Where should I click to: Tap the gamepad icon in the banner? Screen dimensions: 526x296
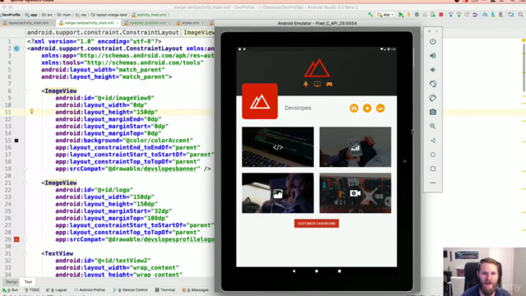point(329,84)
